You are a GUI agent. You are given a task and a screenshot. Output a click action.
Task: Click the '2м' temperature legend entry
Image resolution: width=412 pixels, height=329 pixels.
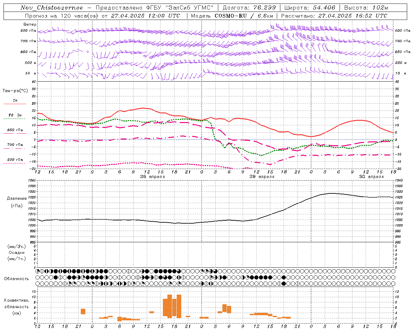click(15, 100)
